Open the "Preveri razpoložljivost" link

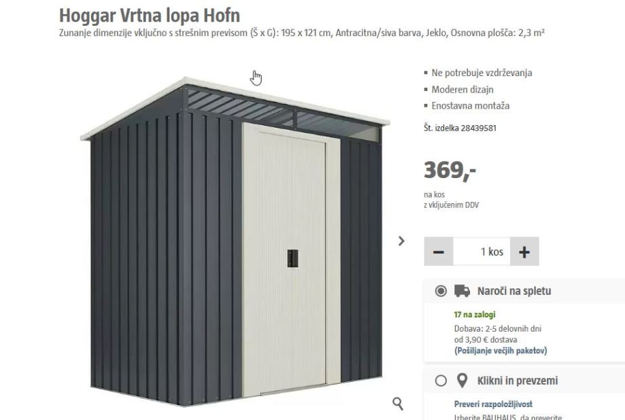click(x=493, y=404)
